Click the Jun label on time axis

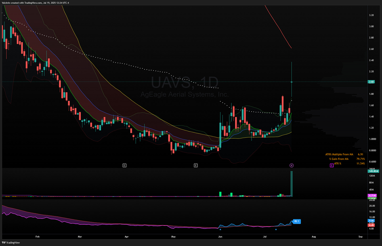(x=220, y=237)
